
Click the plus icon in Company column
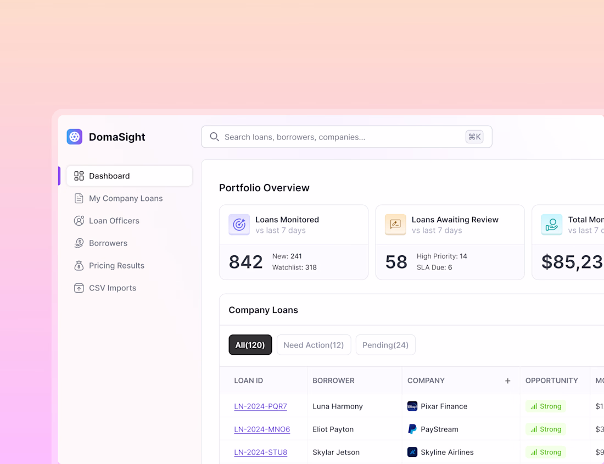[x=508, y=381]
